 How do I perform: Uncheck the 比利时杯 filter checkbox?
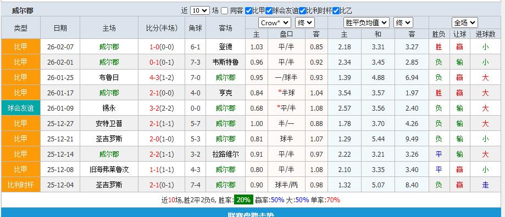click(x=302, y=10)
